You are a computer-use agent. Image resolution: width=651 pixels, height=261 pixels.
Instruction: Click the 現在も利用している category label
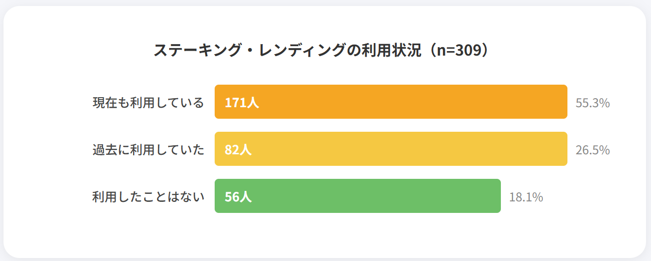149,103
